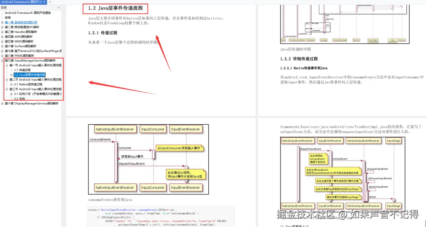Collapse the 第二节 Android Input section
This screenshot has height=227, width=426.
coord(7,79)
